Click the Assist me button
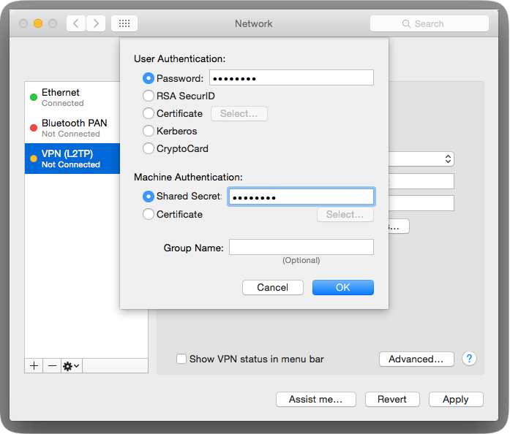510x434 pixels. pyautogui.click(x=316, y=399)
